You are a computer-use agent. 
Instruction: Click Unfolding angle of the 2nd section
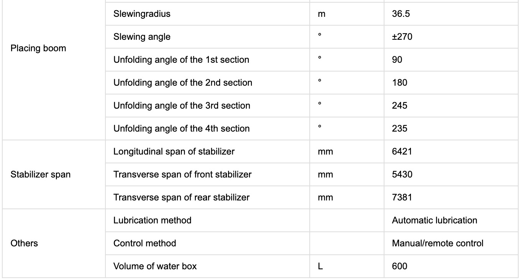point(183,83)
